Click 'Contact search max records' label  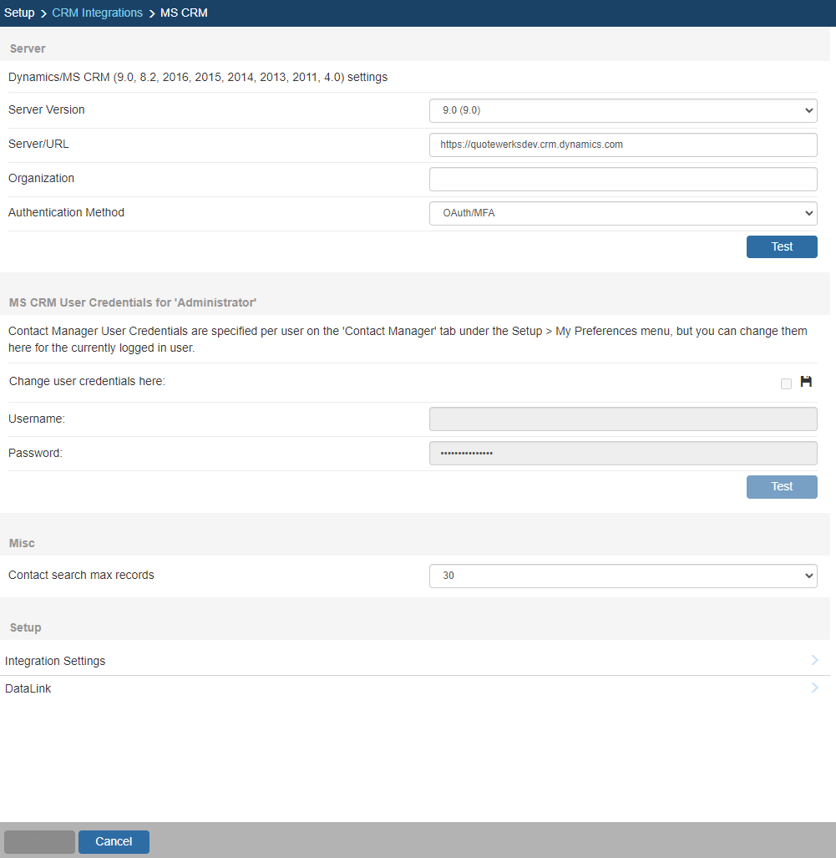(81, 575)
